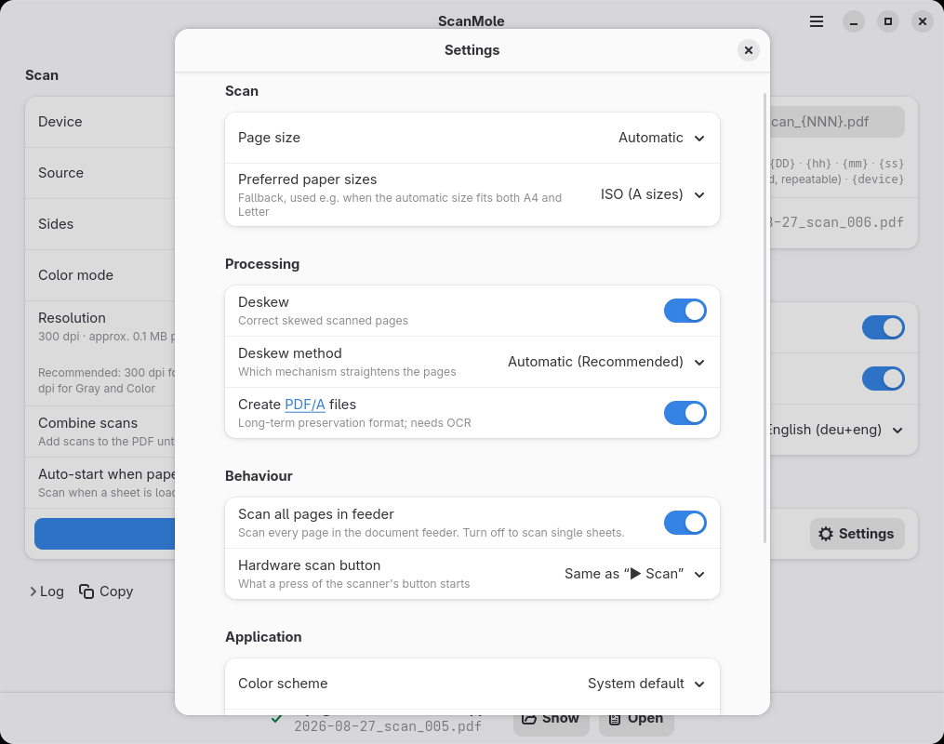Screen dimensions: 944x744
Task: Expand the Log section
Action: click(x=47, y=591)
